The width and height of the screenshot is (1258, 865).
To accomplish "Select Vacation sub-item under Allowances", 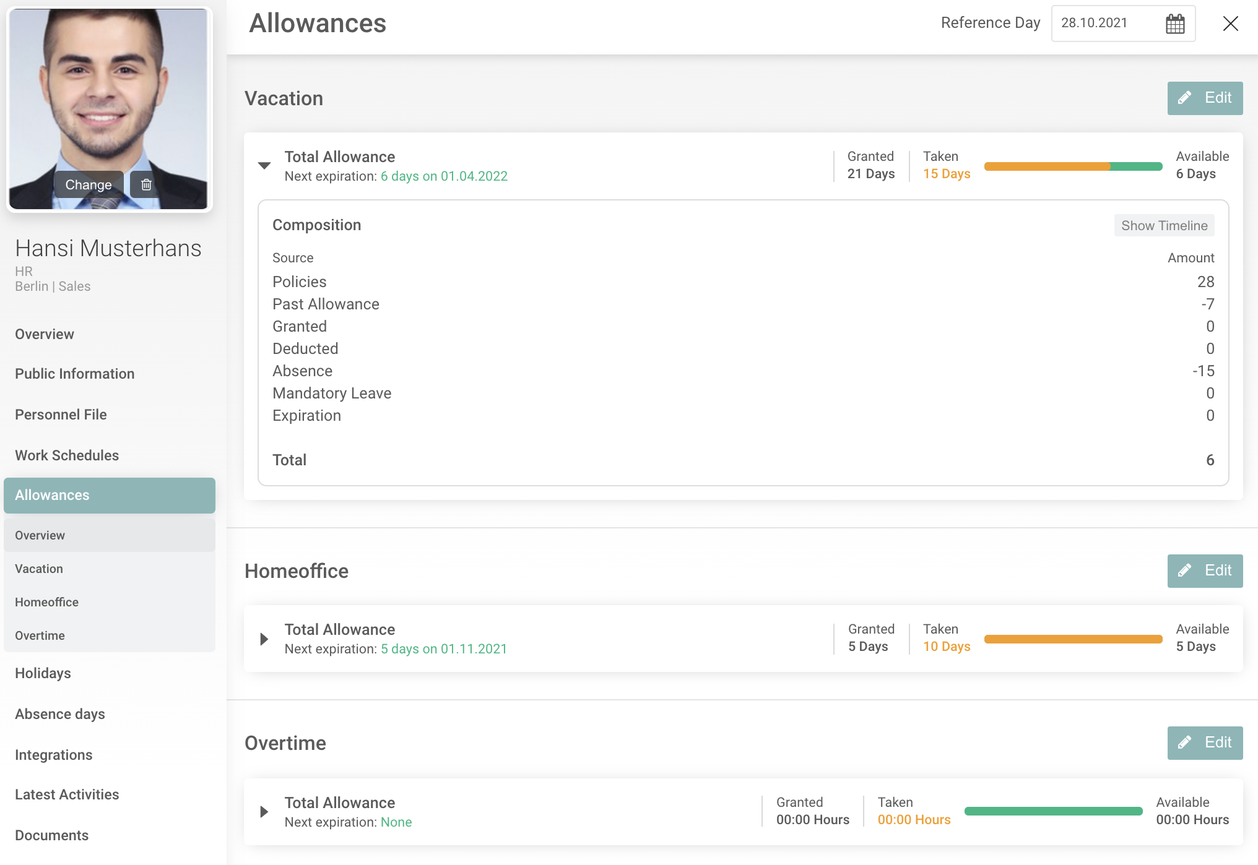I will click(39, 569).
